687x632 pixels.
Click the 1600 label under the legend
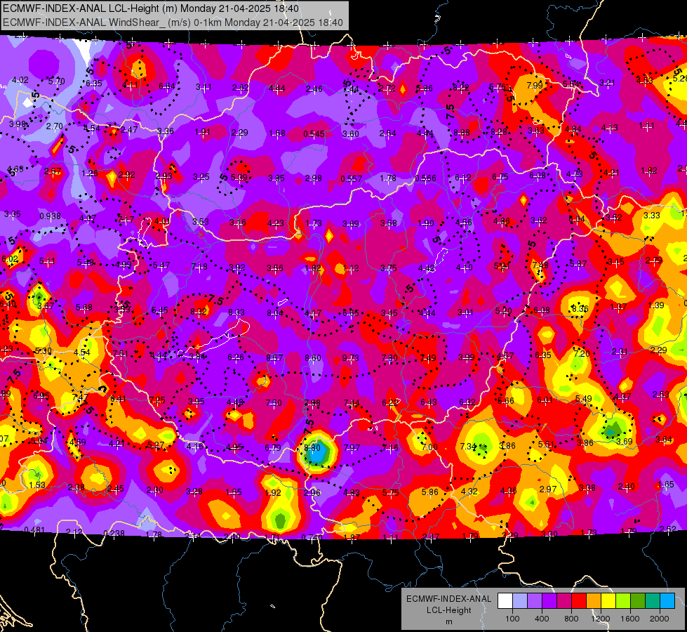tap(630, 619)
